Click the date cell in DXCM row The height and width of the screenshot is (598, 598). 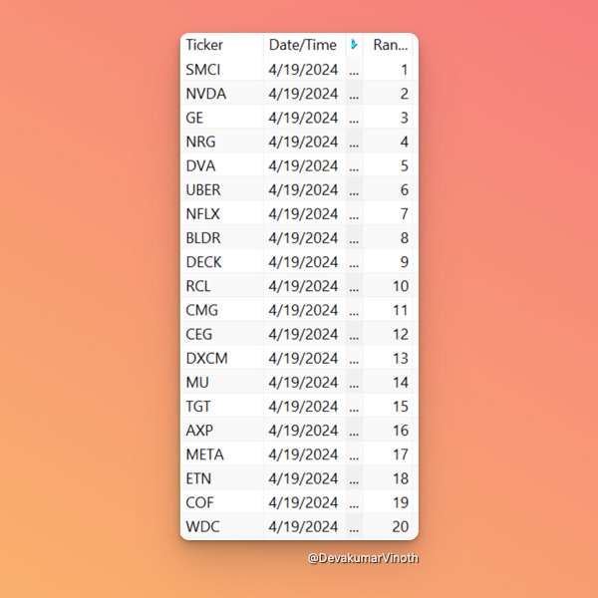[x=305, y=358]
